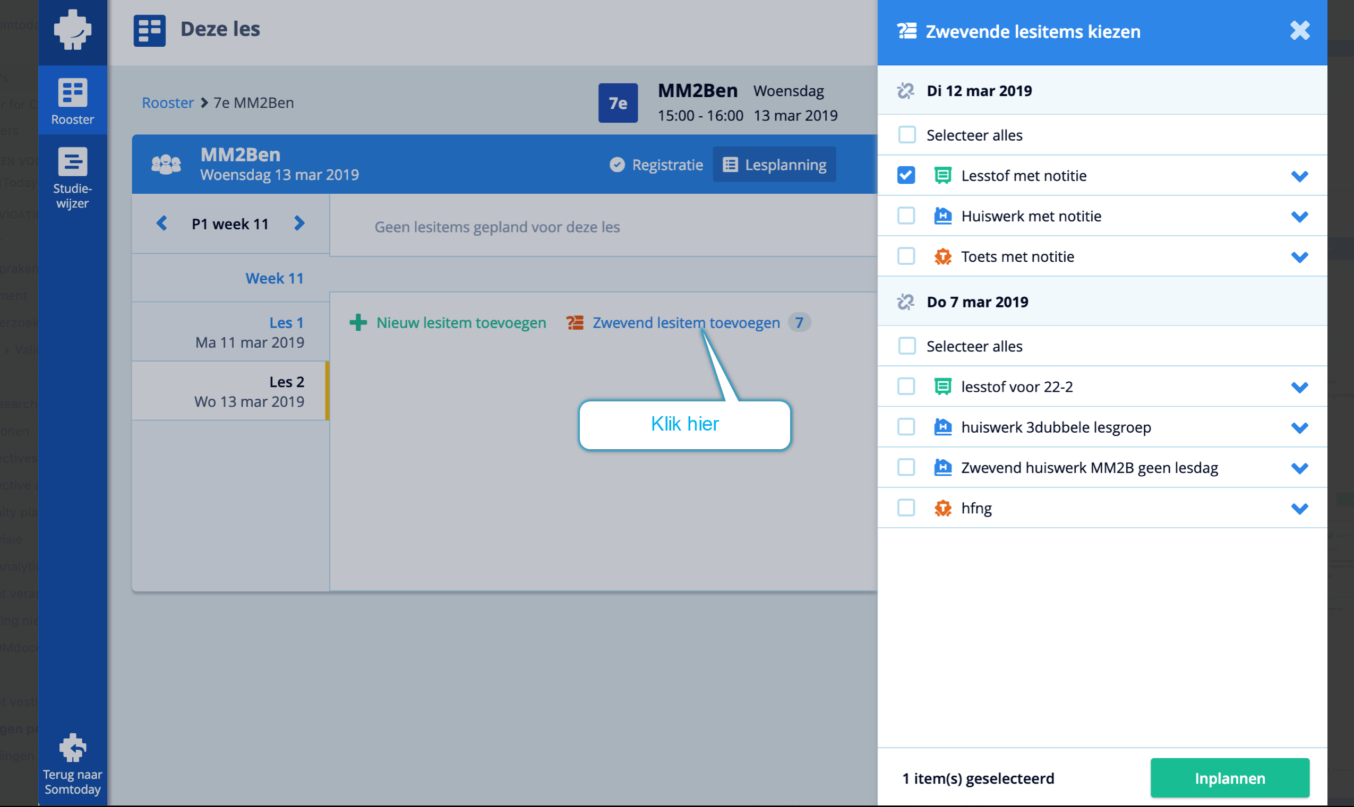Click Geen lesitems gepland voor deze les text

tap(497, 227)
